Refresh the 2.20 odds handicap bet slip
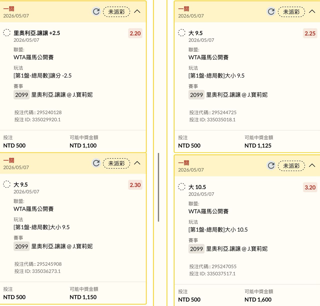This screenshot has height=306, width=320. (96, 11)
